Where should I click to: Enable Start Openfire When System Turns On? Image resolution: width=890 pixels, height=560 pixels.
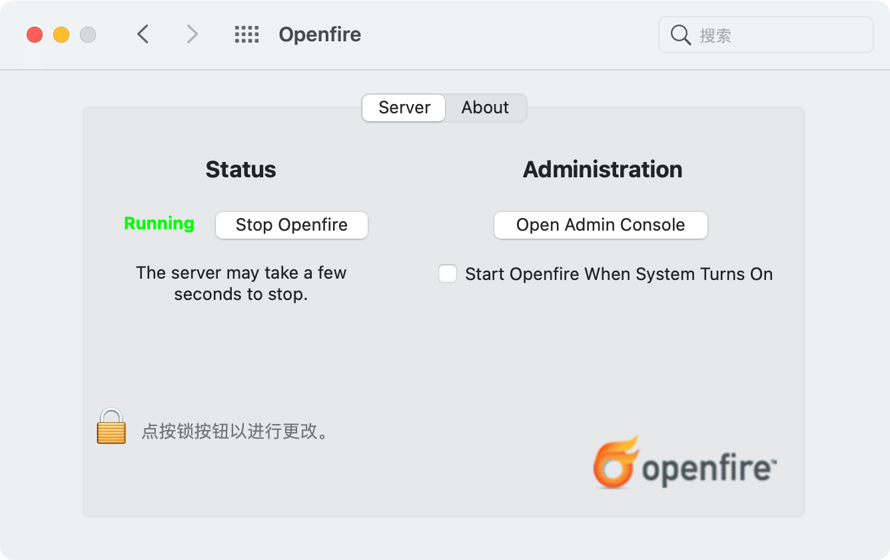448,273
